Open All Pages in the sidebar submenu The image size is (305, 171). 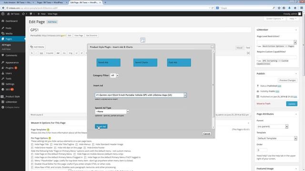tap(6, 45)
